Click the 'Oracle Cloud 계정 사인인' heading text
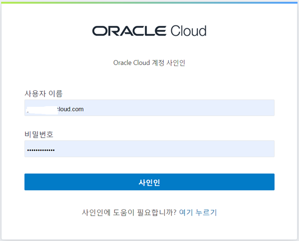This screenshot has width=299, height=241. 149,63
